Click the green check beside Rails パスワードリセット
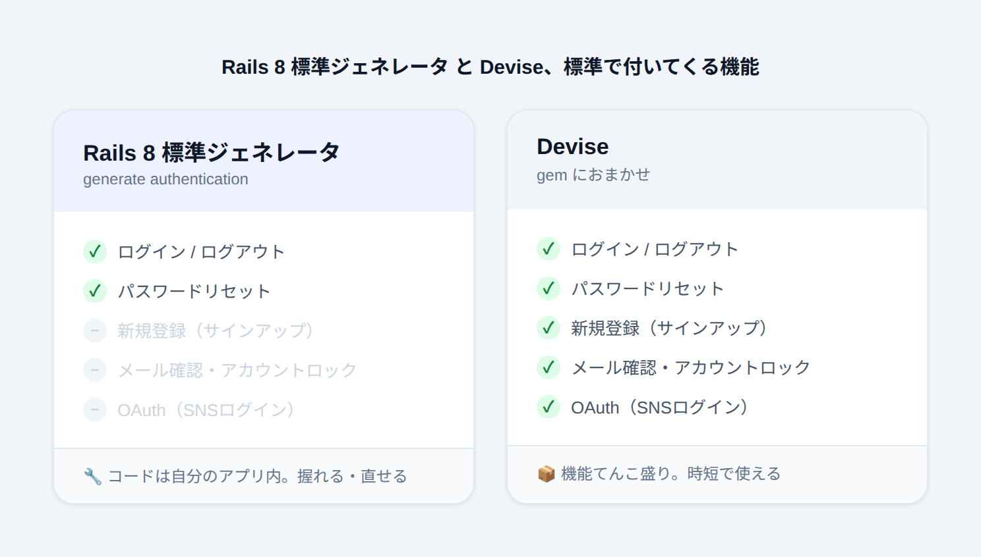981x557 pixels. 95,291
